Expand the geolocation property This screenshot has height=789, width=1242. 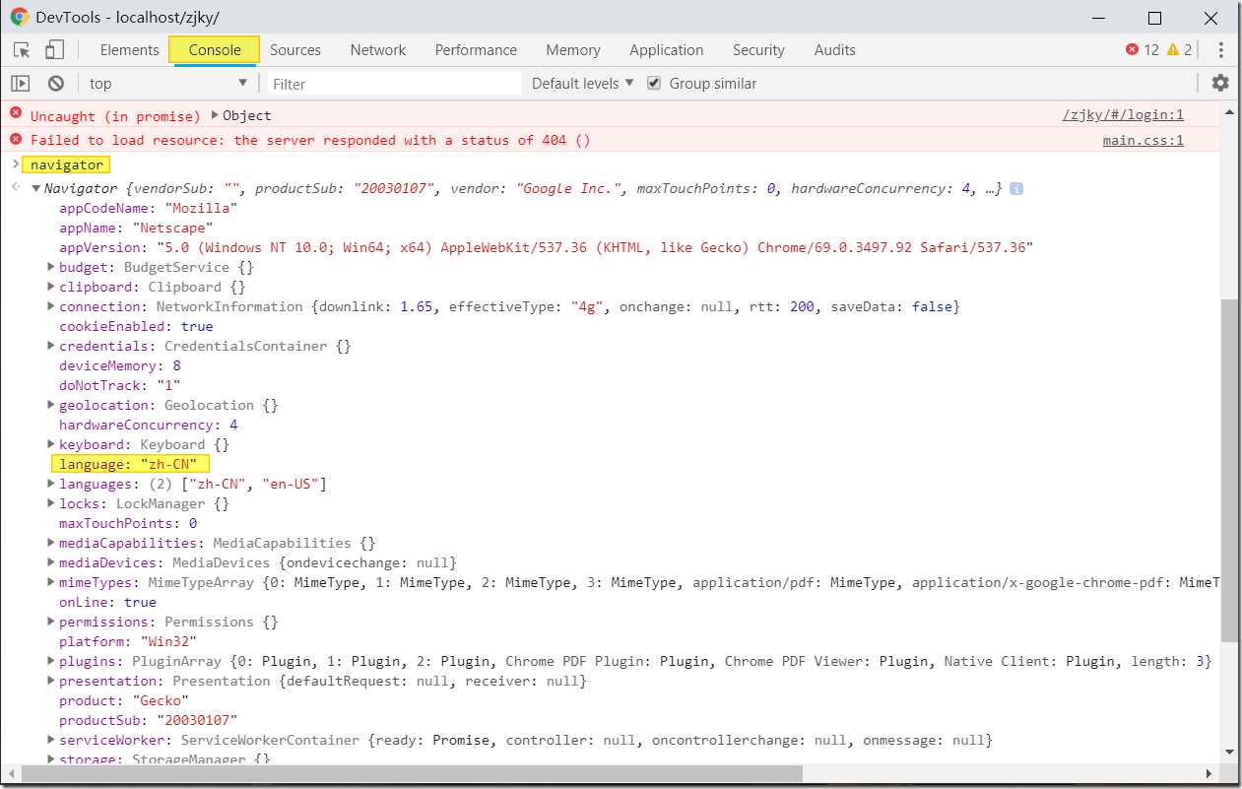(51, 405)
